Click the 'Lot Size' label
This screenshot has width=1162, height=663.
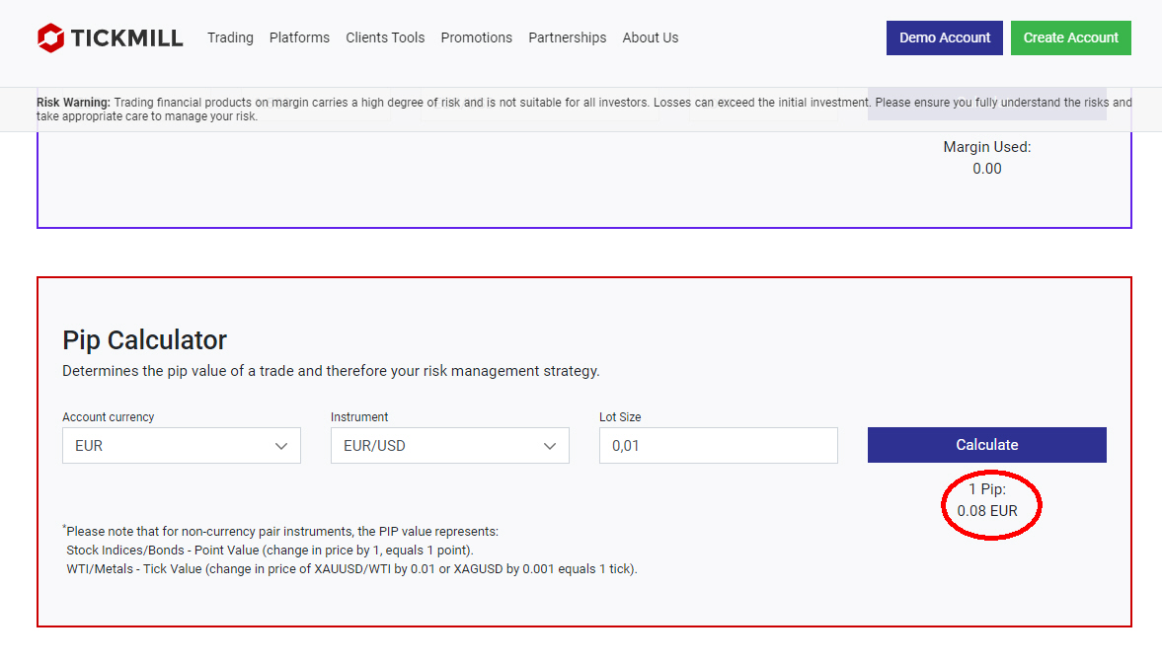(x=620, y=417)
